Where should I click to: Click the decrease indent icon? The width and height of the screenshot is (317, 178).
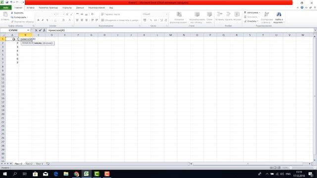point(93,20)
